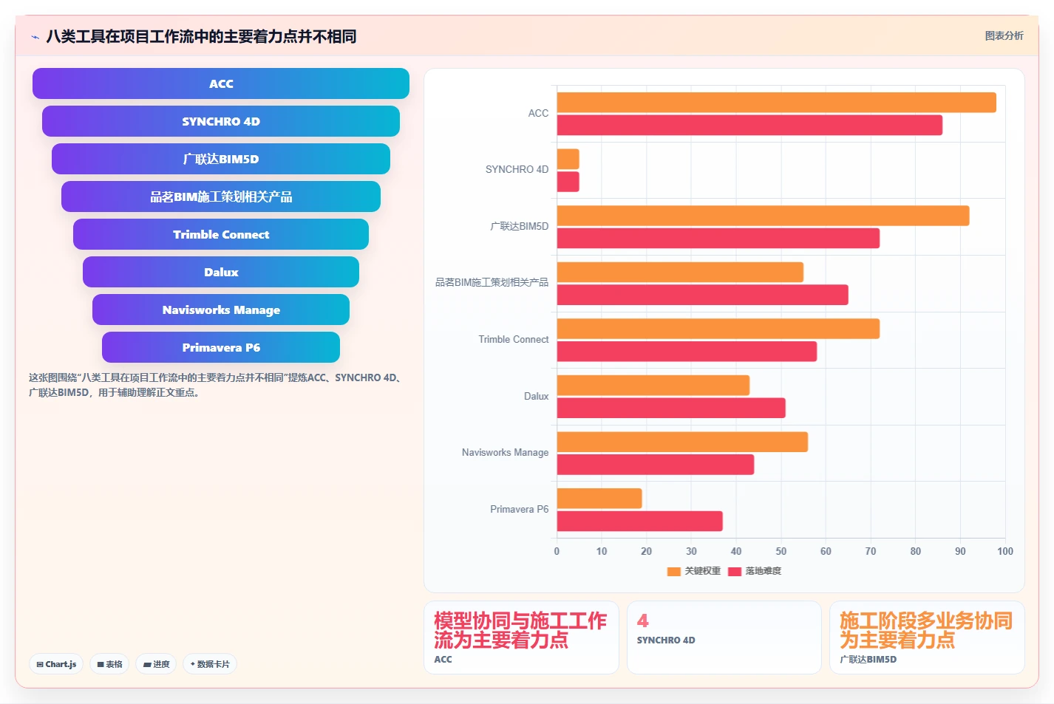
Task: Toggle the 落地难度 legend swatch
Action: tap(735, 571)
